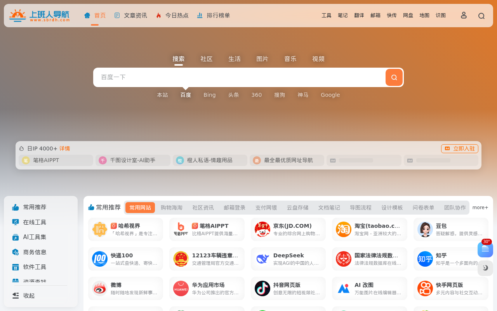Select 头条 search engine
This screenshot has height=311, width=497.
233,95
